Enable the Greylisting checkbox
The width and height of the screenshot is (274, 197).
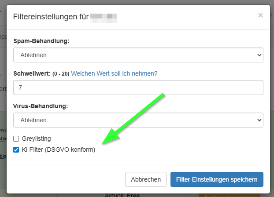click(16, 139)
